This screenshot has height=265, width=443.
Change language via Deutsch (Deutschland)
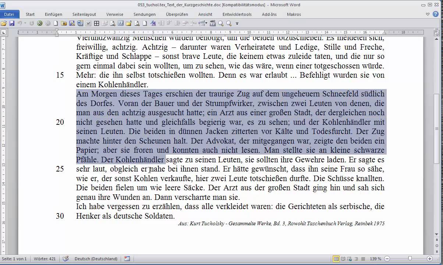[x=96, y=259]
